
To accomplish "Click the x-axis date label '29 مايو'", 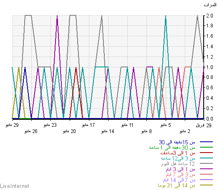I will tap(12, 125).
